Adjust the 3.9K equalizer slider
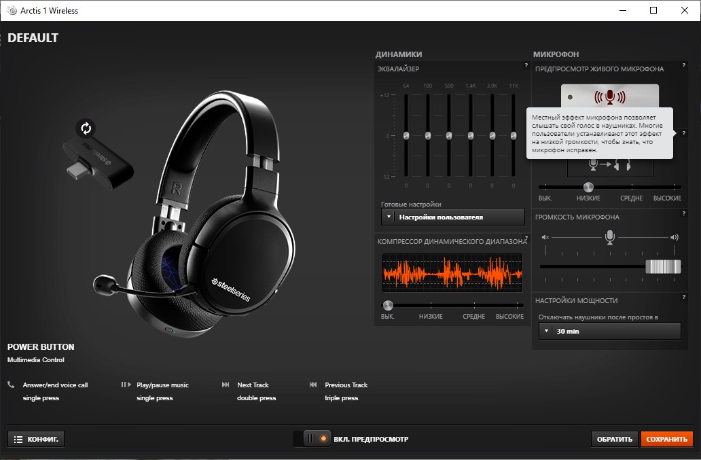The width and height of the screenshot is (701, 460). pyautogui.click(x=492, y=135)
